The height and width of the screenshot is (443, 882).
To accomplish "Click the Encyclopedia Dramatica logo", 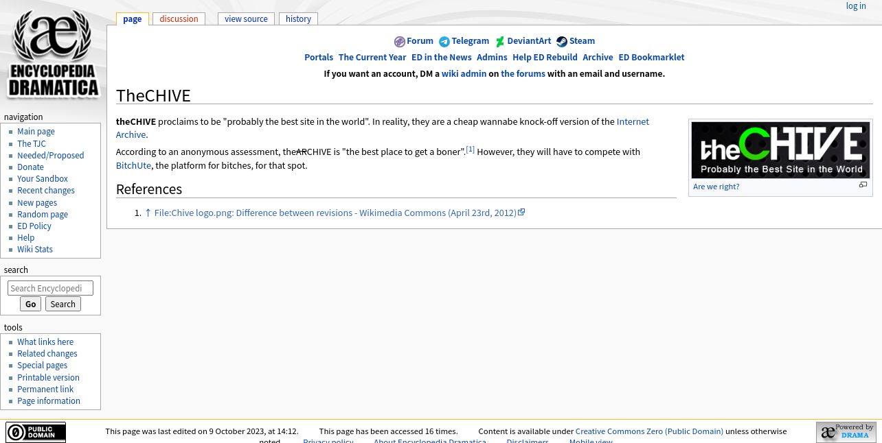I will (x=53, y=53).
